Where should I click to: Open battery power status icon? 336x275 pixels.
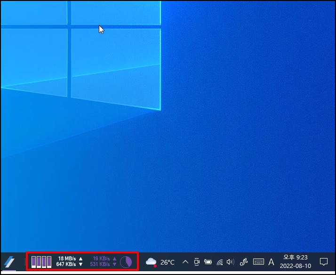point(208,262)
